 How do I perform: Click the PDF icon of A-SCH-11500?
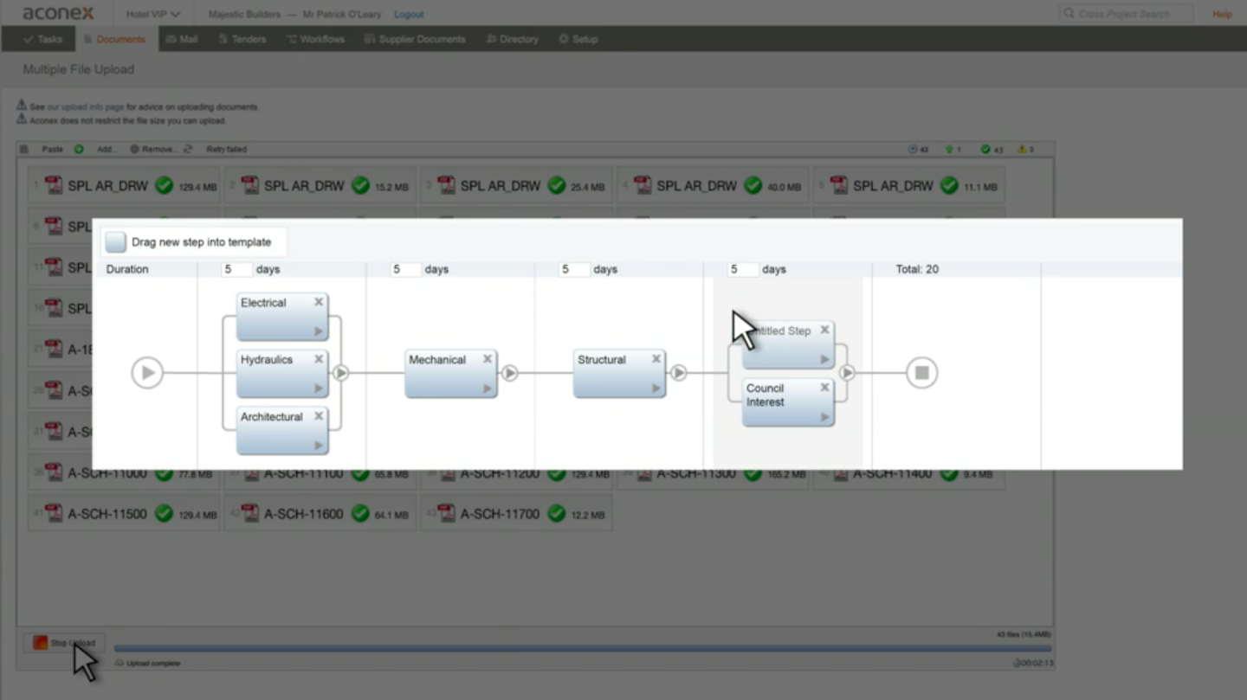click(54, 514)
